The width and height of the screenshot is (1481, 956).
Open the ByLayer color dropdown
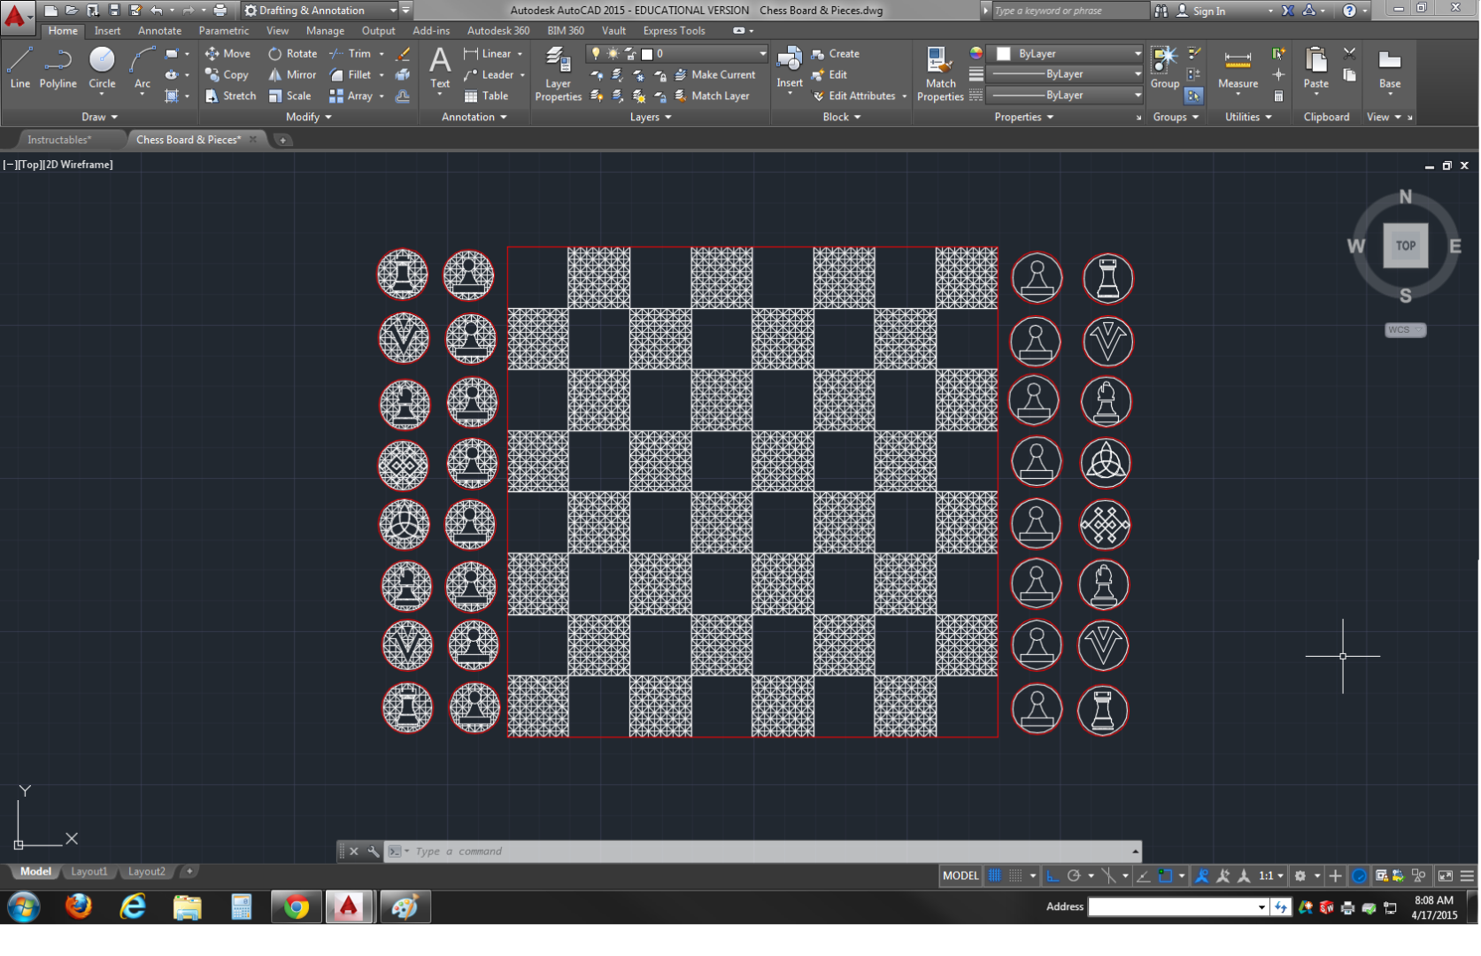tap(1136, 53)
